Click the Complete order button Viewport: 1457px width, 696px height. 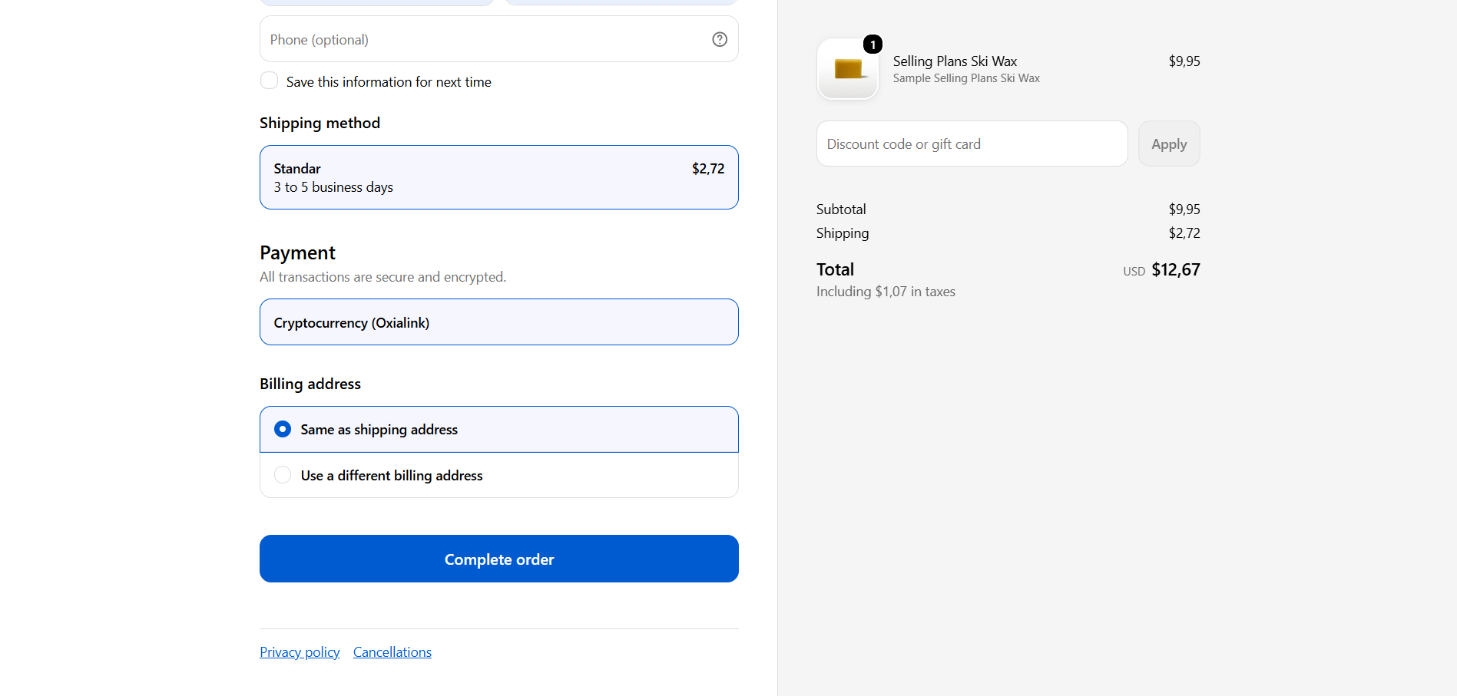[x=499, y=559]
